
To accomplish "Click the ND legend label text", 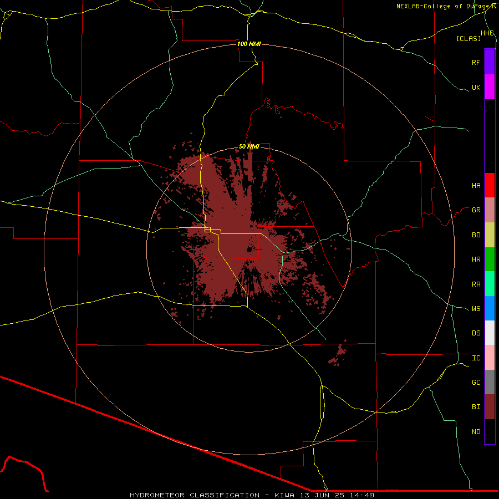I will click(476, 432).
